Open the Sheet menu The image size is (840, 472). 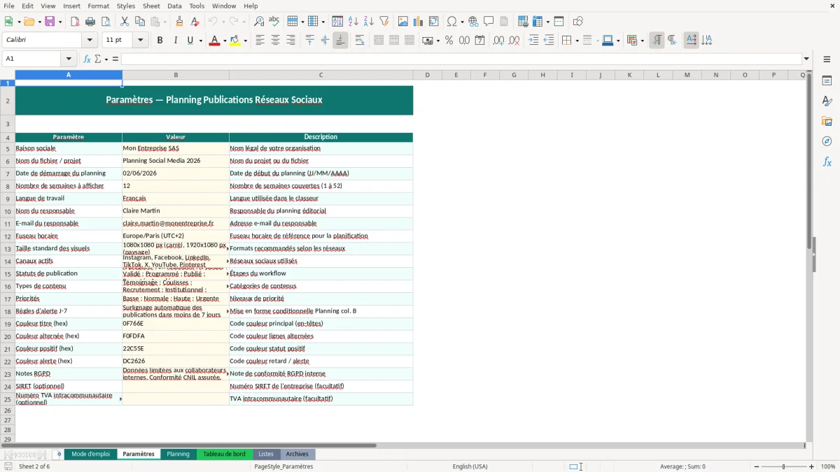(151, 6)
